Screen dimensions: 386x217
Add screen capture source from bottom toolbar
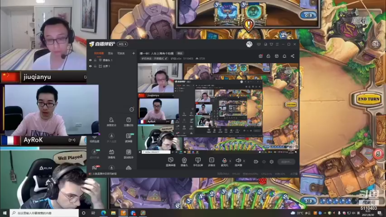tap(170, 162)
